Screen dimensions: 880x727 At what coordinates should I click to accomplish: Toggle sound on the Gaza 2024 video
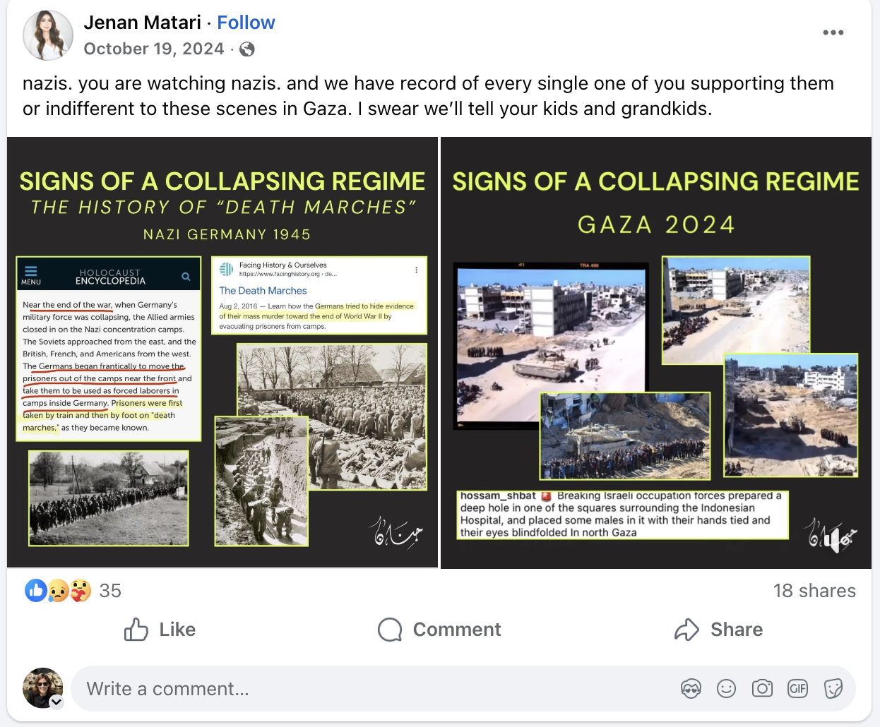pos(831,541)
